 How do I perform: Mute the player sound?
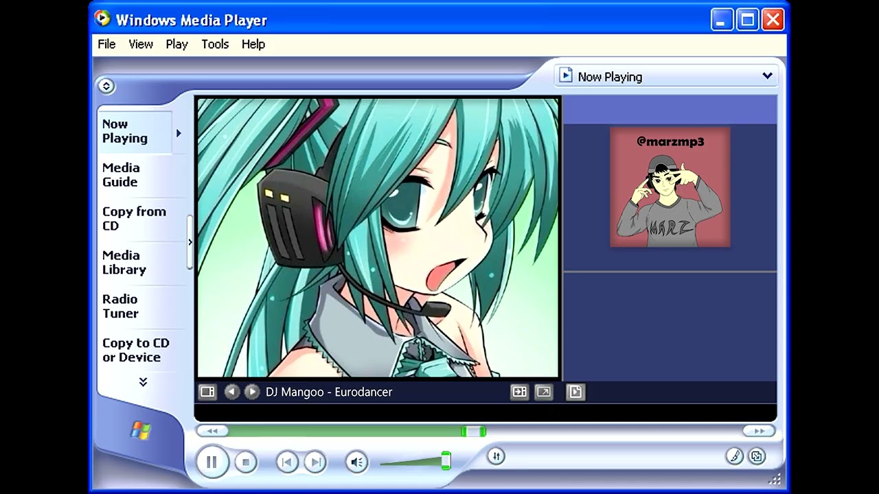(x=356, y=462)
